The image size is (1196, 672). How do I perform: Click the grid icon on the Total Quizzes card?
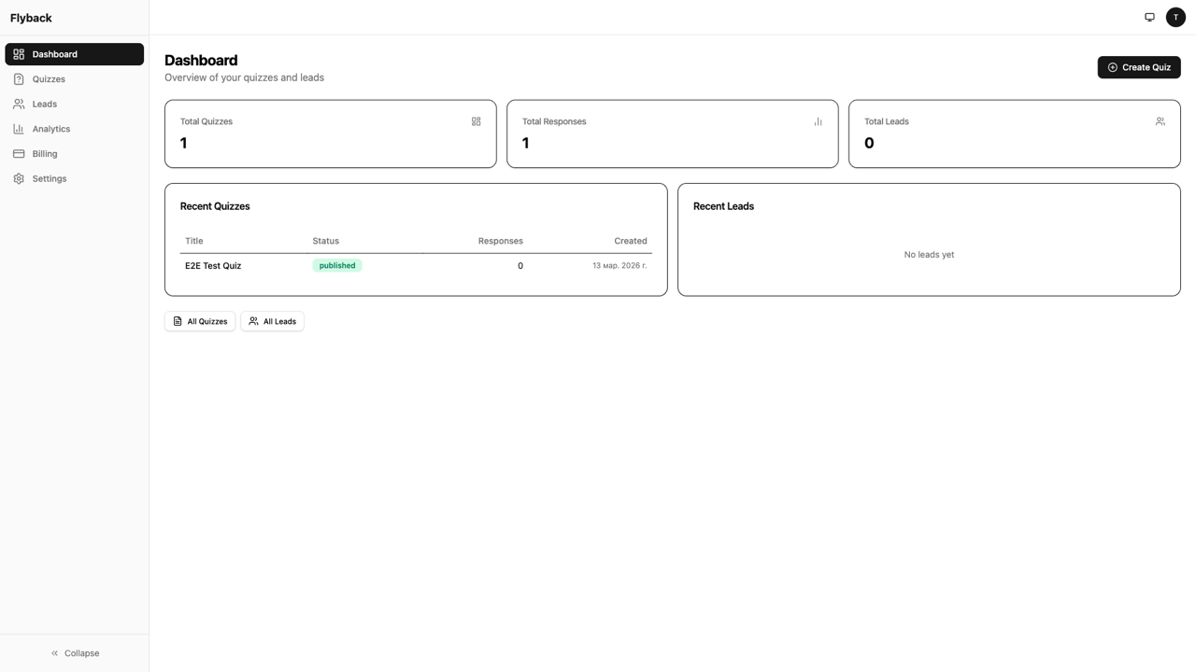pyautogui.click(x=476, y=121)
